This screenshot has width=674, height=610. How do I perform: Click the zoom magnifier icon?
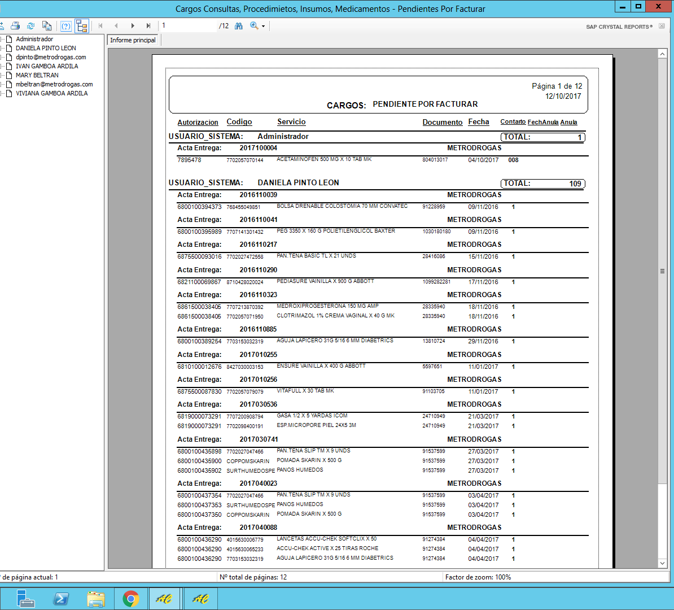click(x=254, y=26)
